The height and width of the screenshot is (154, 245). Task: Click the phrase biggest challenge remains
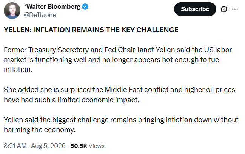click(94, 120)
